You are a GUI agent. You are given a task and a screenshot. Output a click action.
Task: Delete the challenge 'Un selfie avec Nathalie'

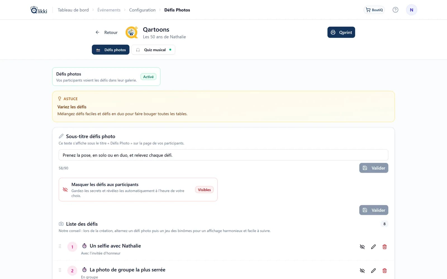pyautogui.click(x=384, y=247)
